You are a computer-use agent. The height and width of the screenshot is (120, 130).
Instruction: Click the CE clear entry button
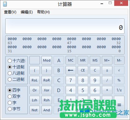tap(83, 70)
